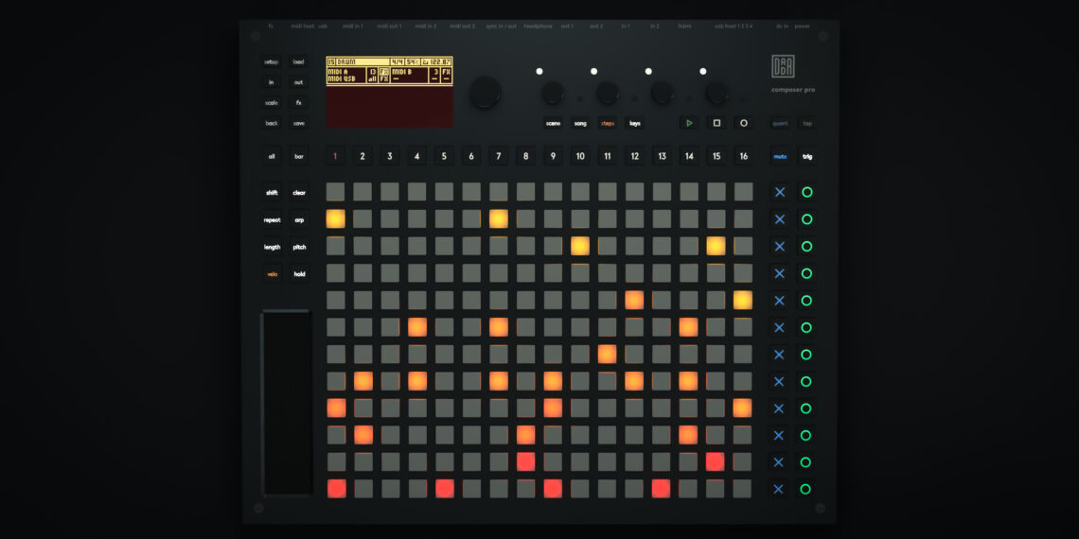Toggle the orange velo button
The height and width of the screenshot is (539, 1079).
pos(272,274)
